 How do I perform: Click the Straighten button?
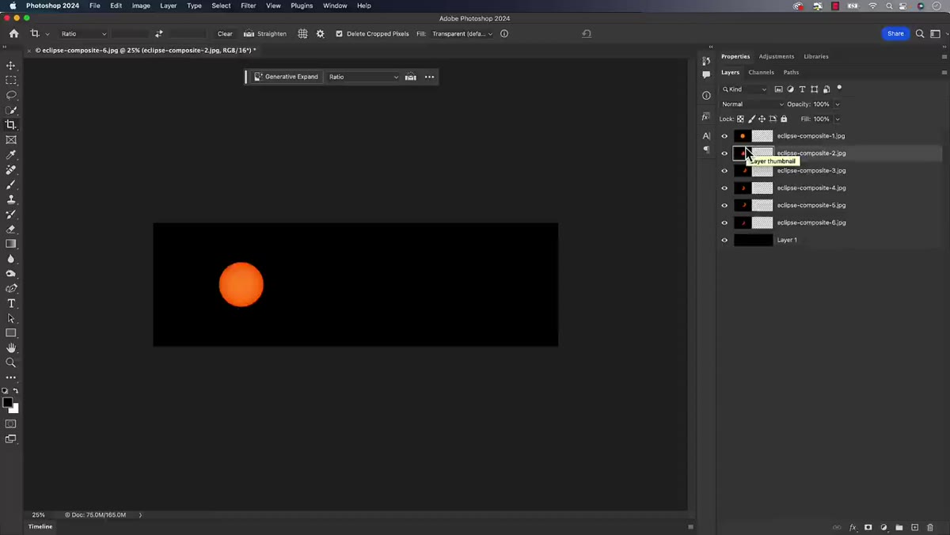(x=265, y=34)
